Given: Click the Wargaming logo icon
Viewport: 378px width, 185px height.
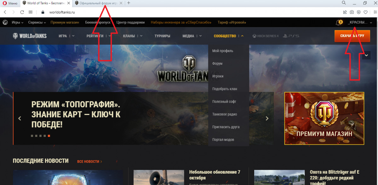Looking at the screenshot, I should tap(5, 22).
